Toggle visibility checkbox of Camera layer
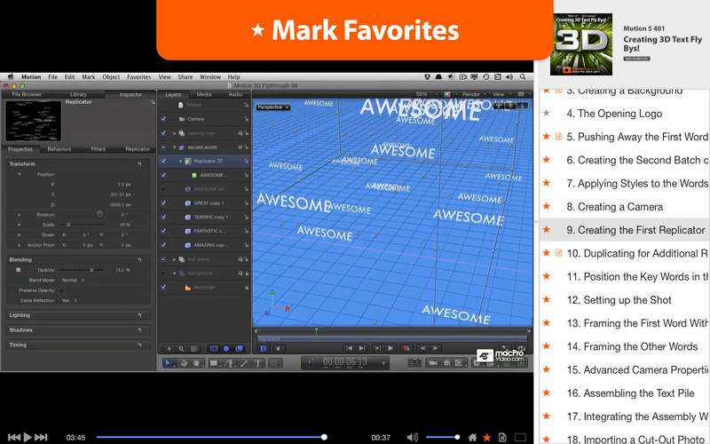Viewport: 710px width, 444px height. pos(163,118)
